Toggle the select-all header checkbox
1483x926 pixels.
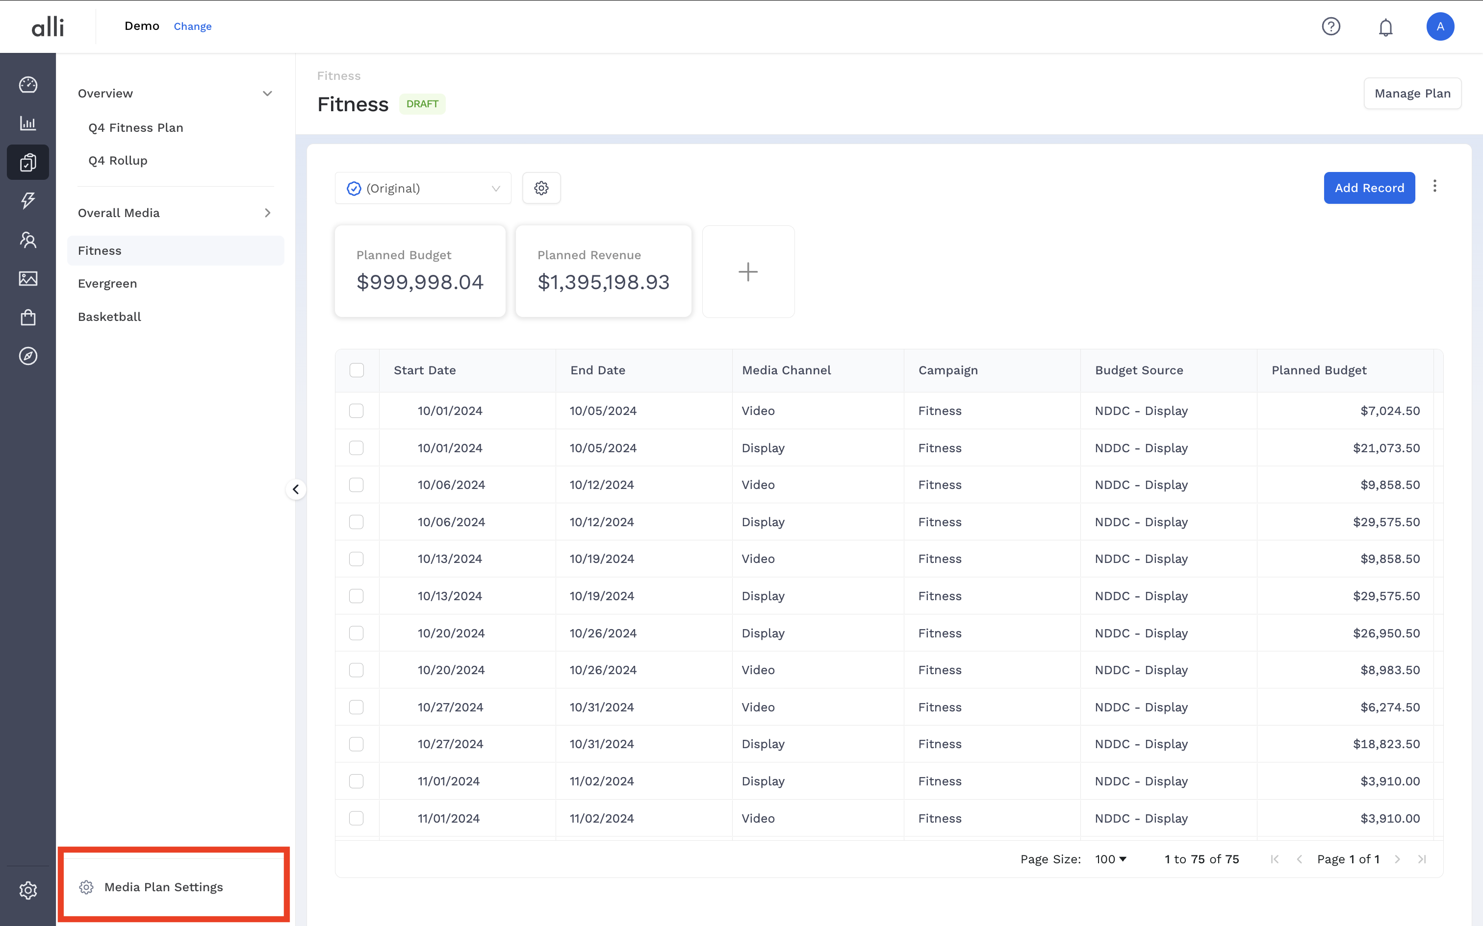(x=357, y=370)
